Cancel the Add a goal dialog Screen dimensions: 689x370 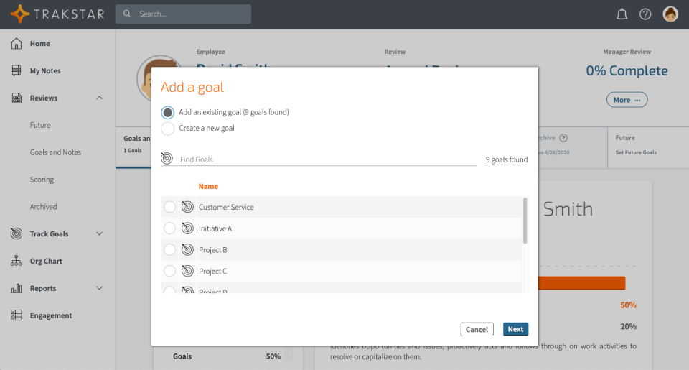click(x=477, y=329)
